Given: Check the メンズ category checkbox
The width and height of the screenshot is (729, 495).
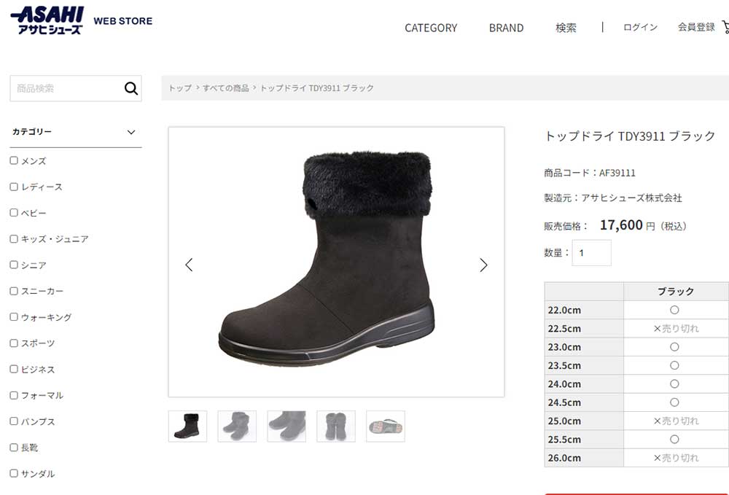Looking at the screenshot, I should click(x=14, y=160).
